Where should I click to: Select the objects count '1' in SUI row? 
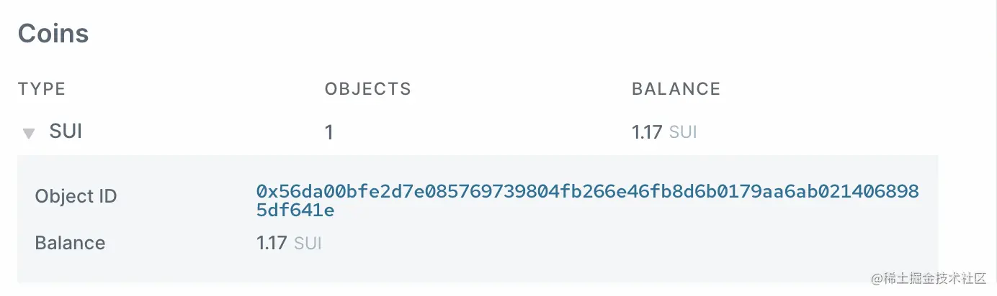click(329, 133)
